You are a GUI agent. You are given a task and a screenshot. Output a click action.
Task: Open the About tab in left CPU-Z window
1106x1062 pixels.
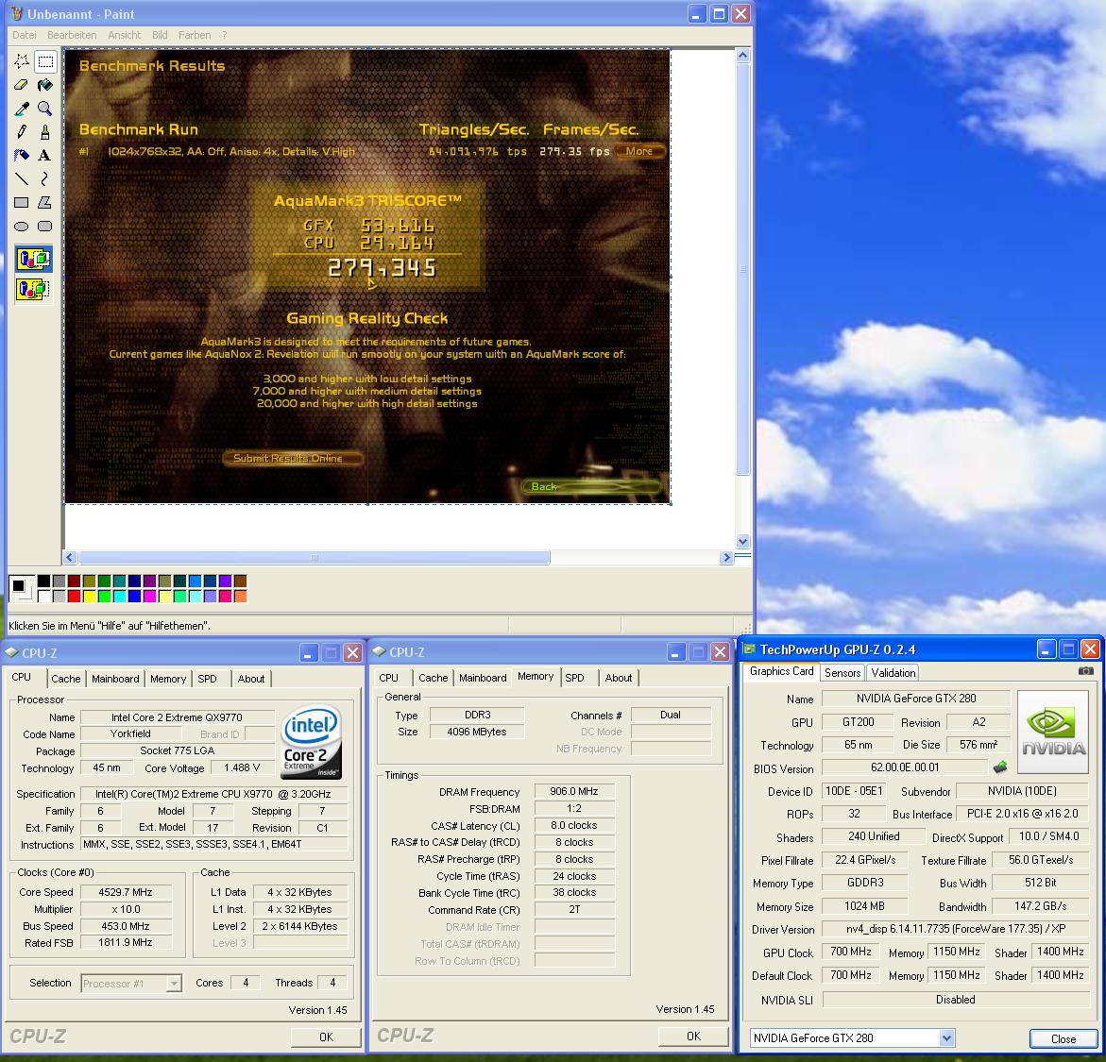point(251,679)
